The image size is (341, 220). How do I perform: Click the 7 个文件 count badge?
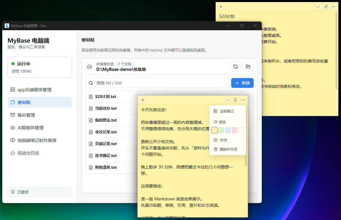pyautogui.click(x=125, y=64)
